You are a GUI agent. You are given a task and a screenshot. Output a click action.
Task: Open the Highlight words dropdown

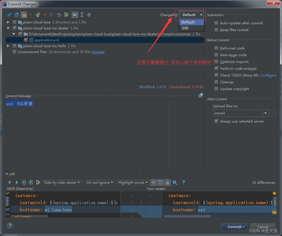[x=133, y=182]
